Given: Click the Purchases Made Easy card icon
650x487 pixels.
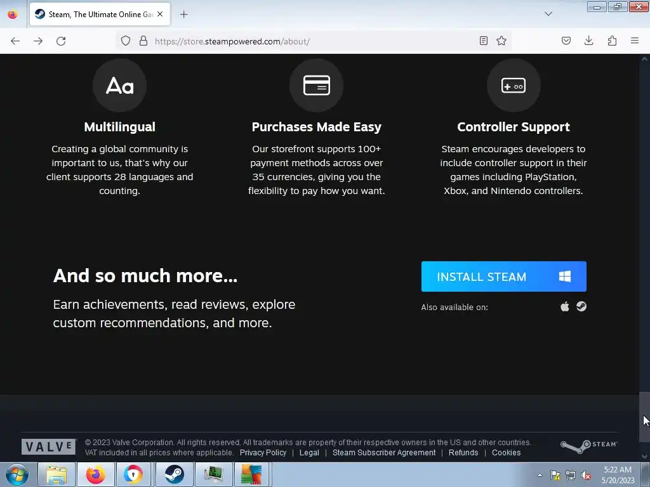Looking at the screenshot, I should pyautogui.click(x=316, y=86).
